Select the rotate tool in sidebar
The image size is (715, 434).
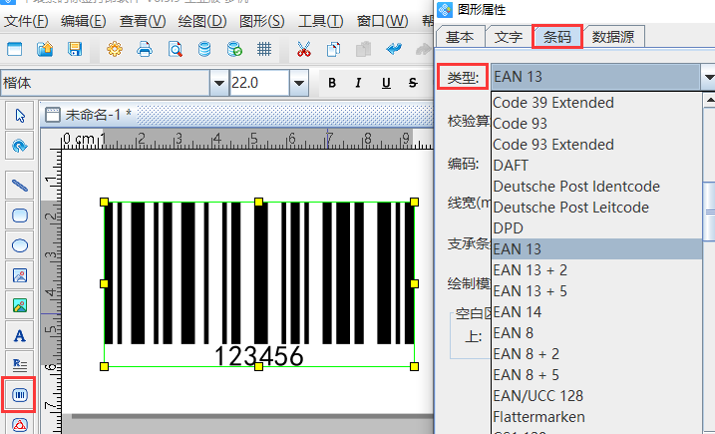(x=20, y=146)
